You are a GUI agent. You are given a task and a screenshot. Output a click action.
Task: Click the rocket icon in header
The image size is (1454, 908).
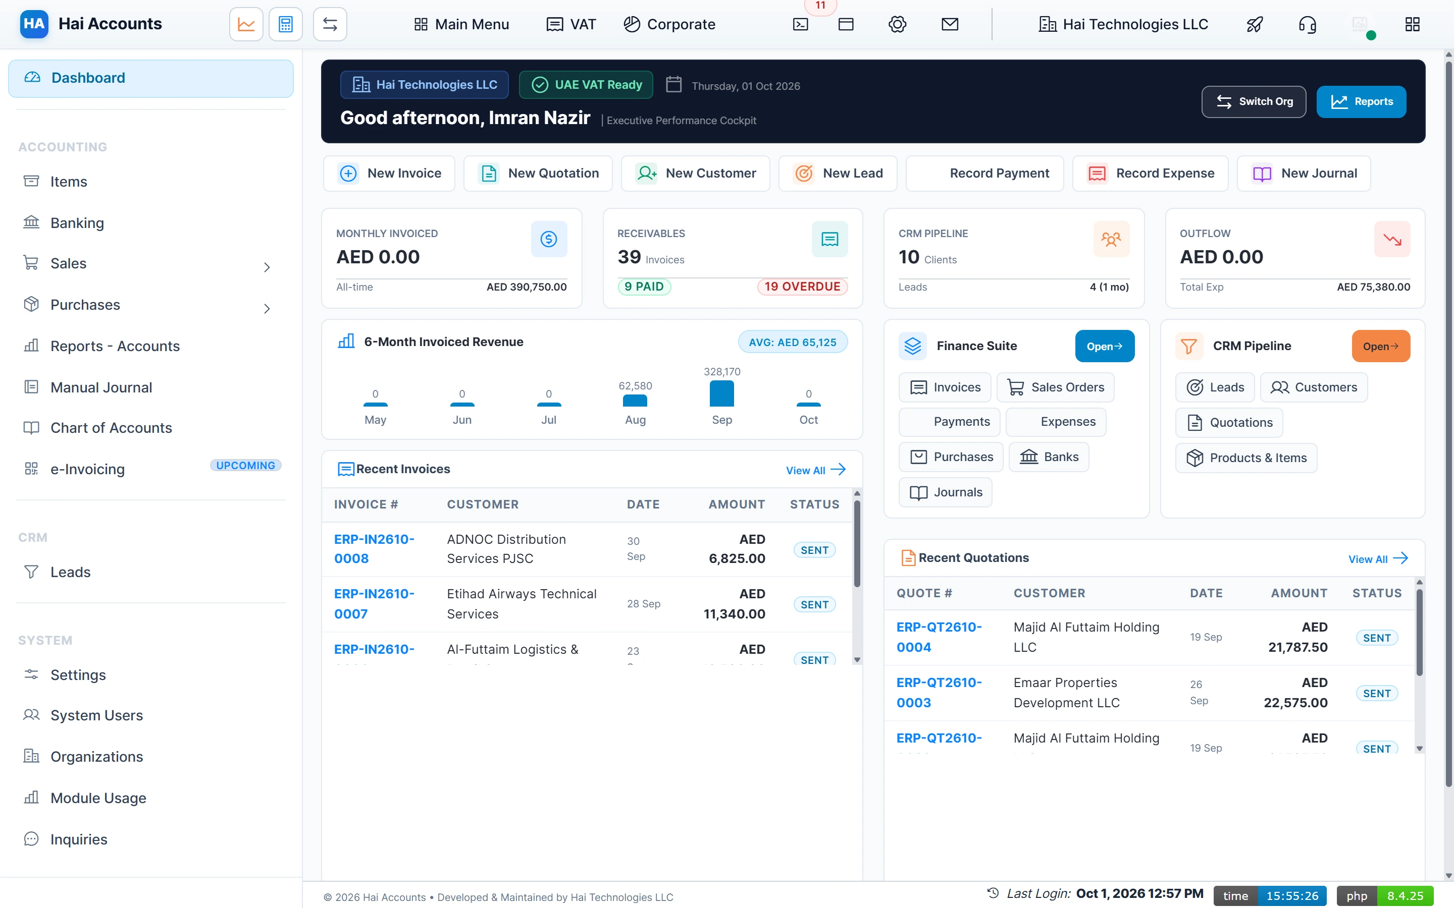(1255, 24)
